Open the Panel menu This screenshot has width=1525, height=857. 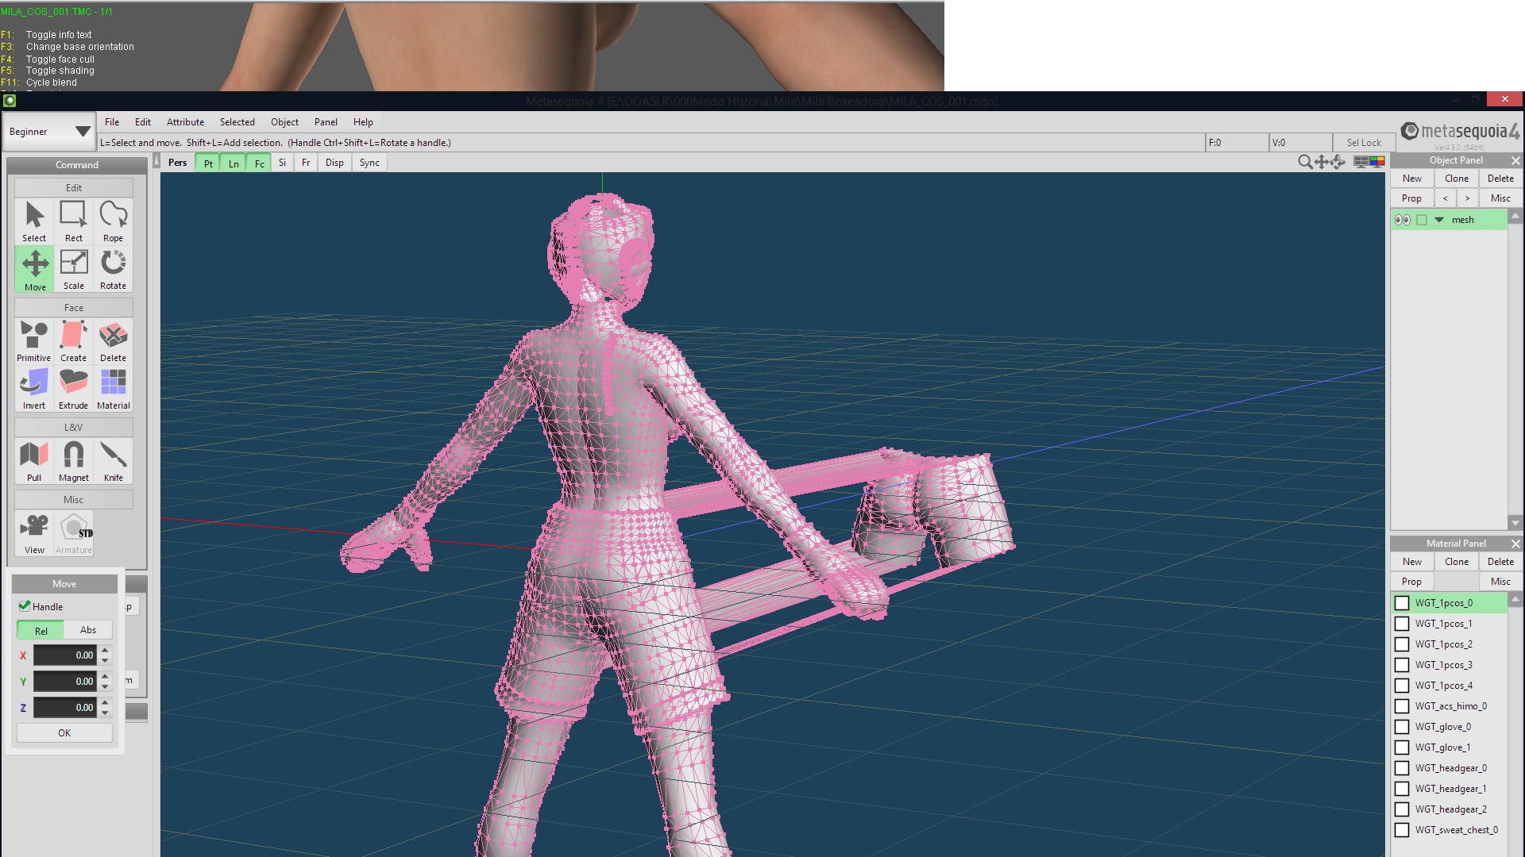point(326,122)
